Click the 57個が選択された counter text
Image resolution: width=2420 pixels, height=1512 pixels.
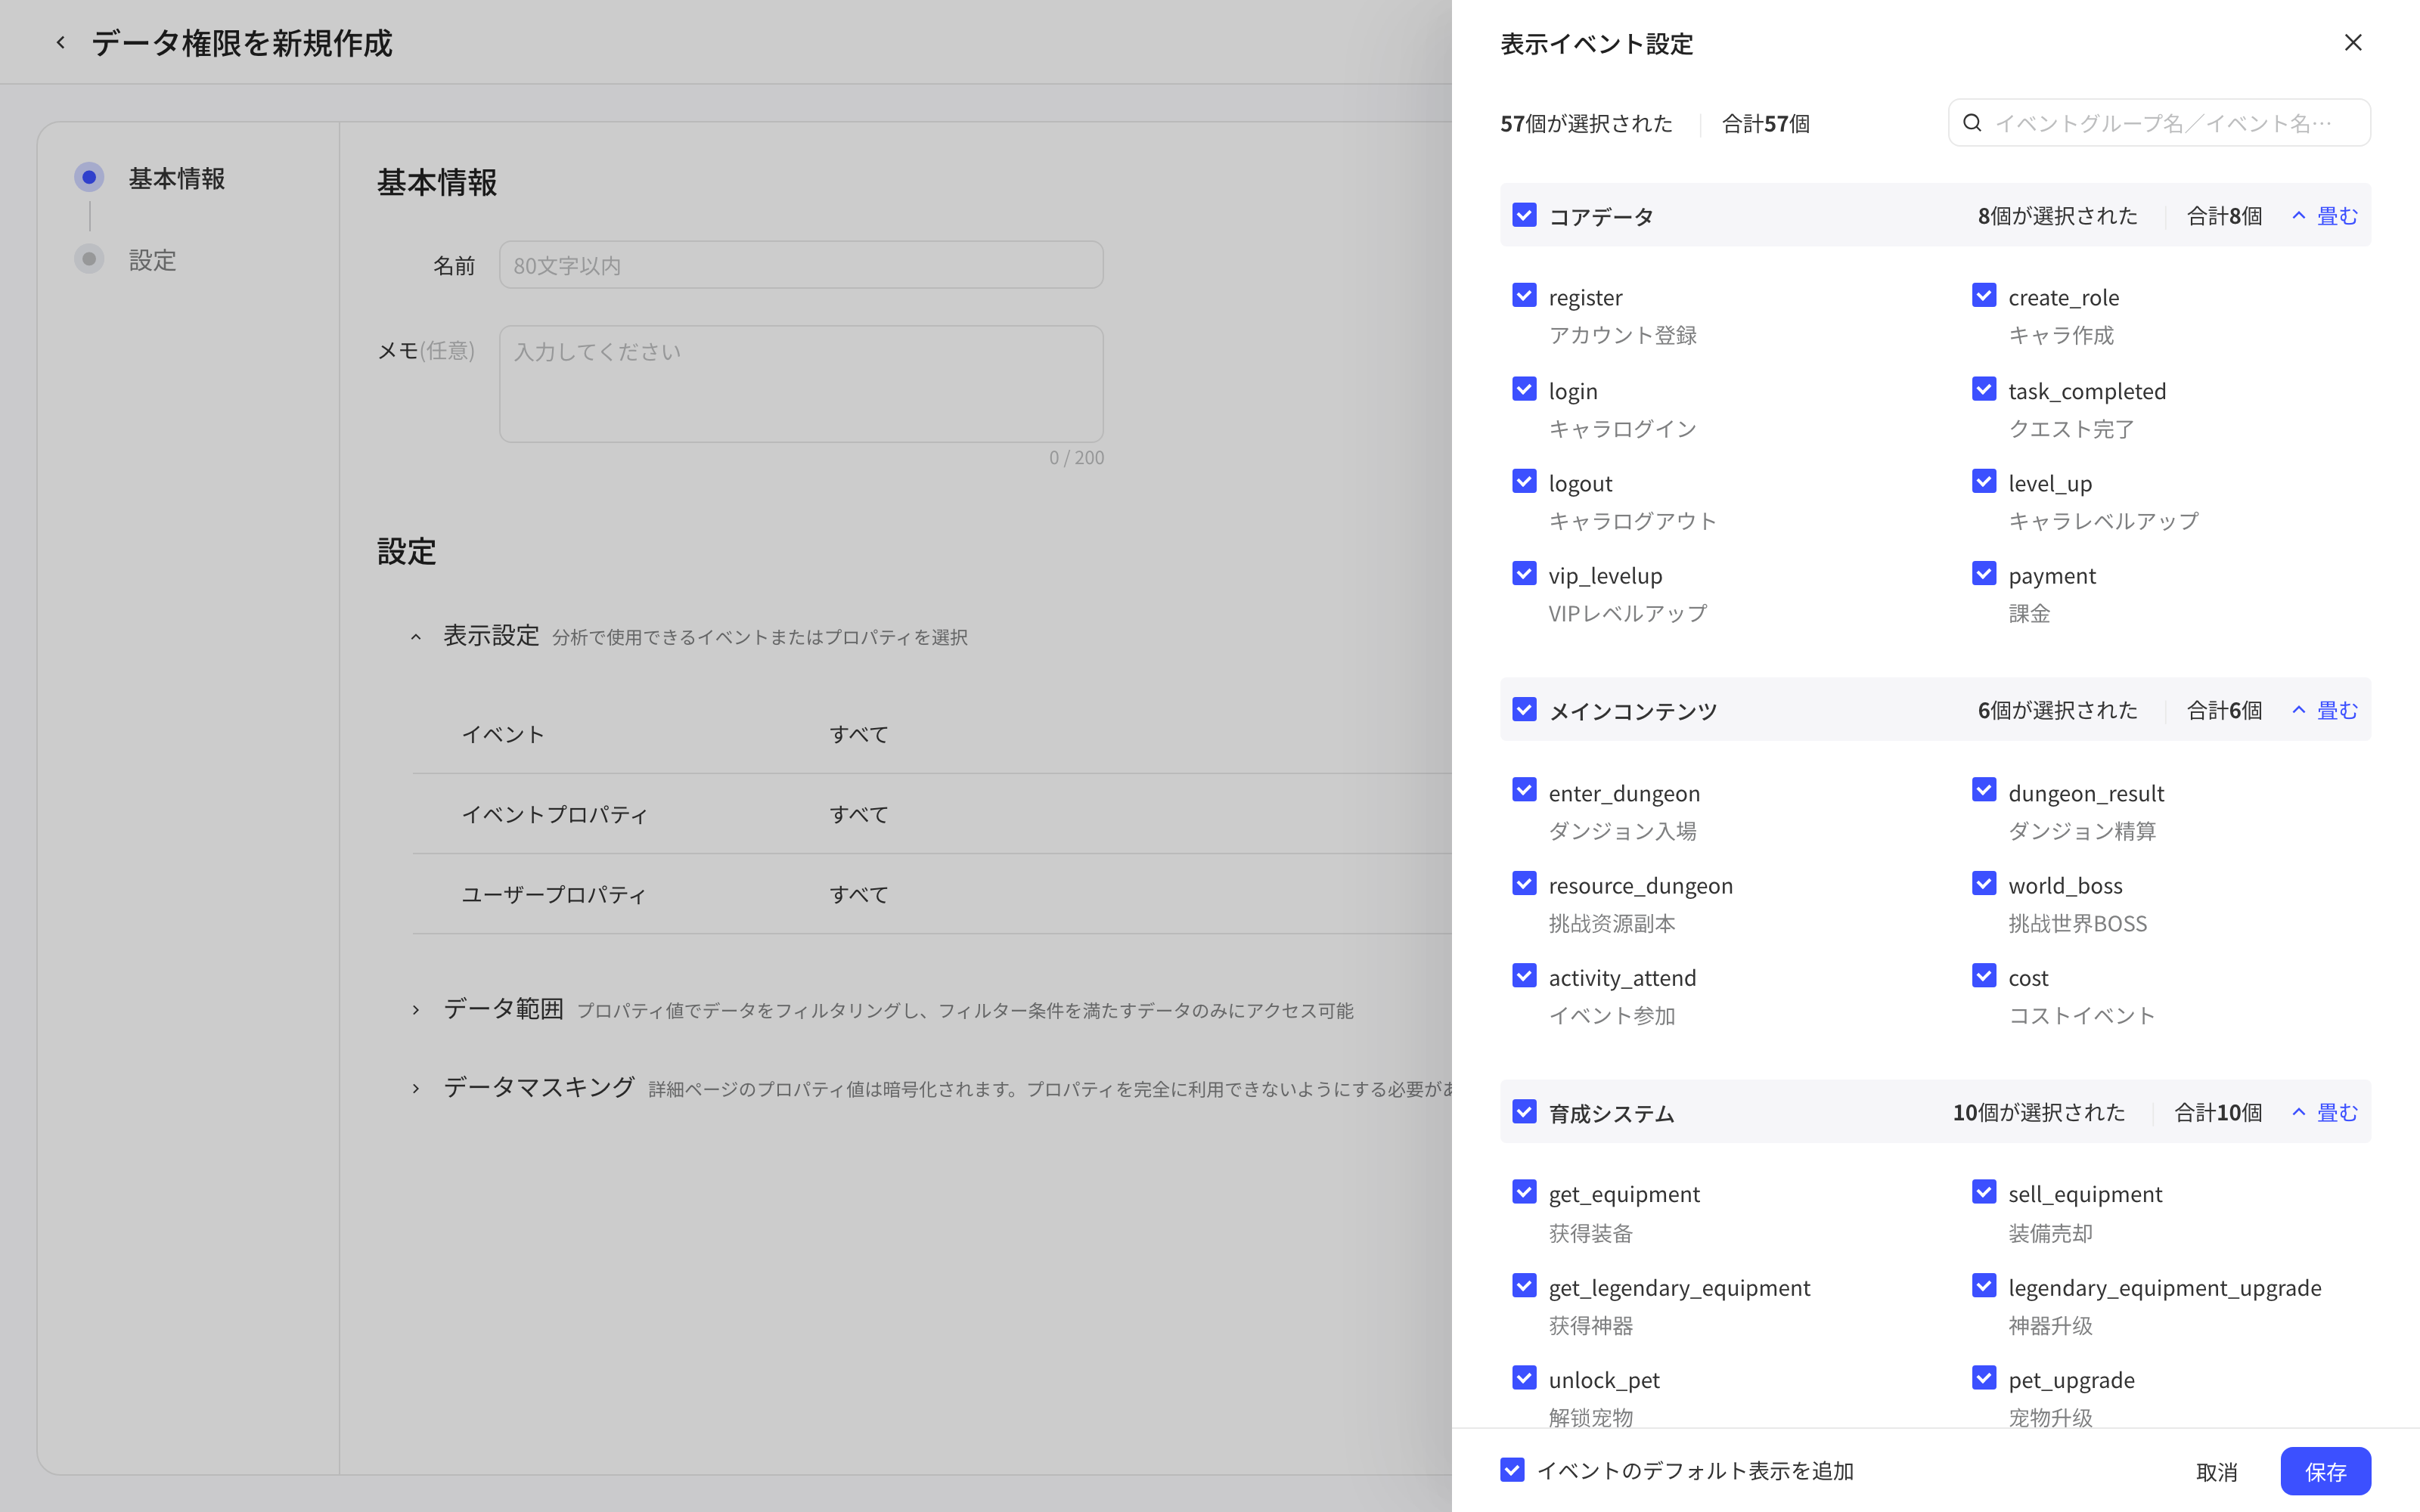click(x=1586, y=123)
